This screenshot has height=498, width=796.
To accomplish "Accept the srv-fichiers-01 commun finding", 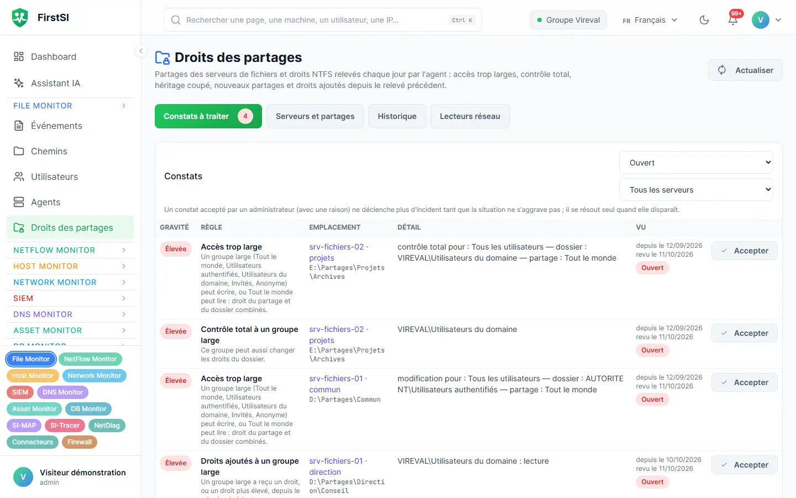I will point(744,382).
